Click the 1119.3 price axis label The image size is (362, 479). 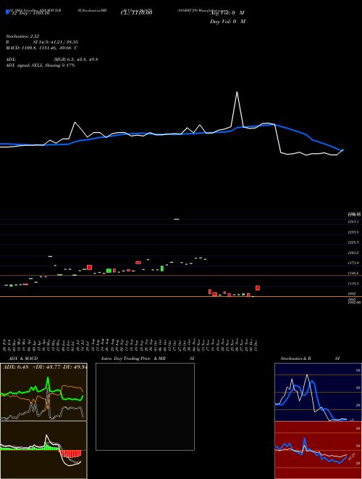click(353, 284)
